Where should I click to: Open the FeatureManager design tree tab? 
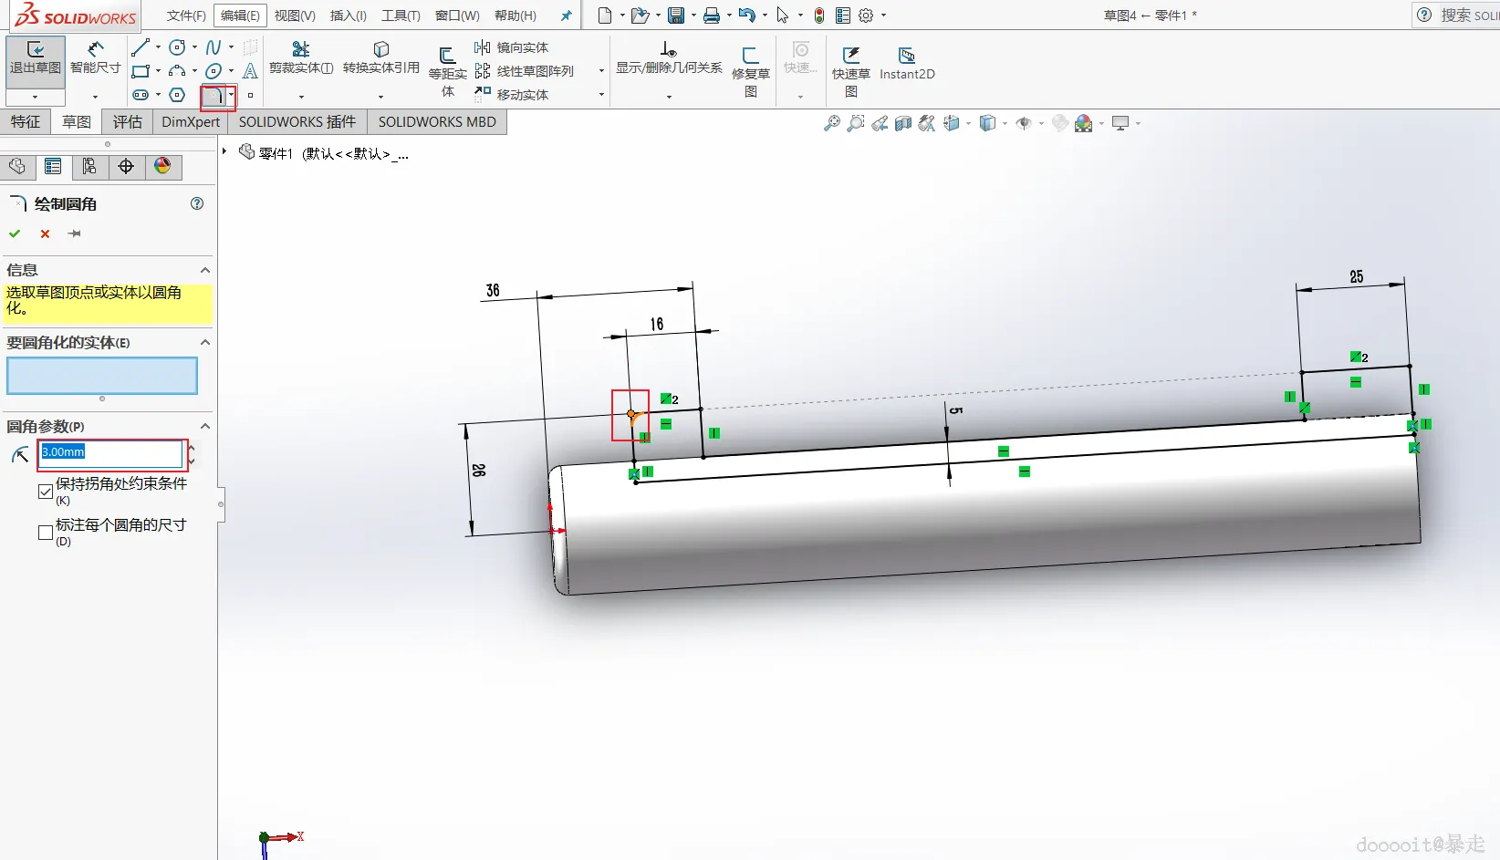tap(16, 166)
